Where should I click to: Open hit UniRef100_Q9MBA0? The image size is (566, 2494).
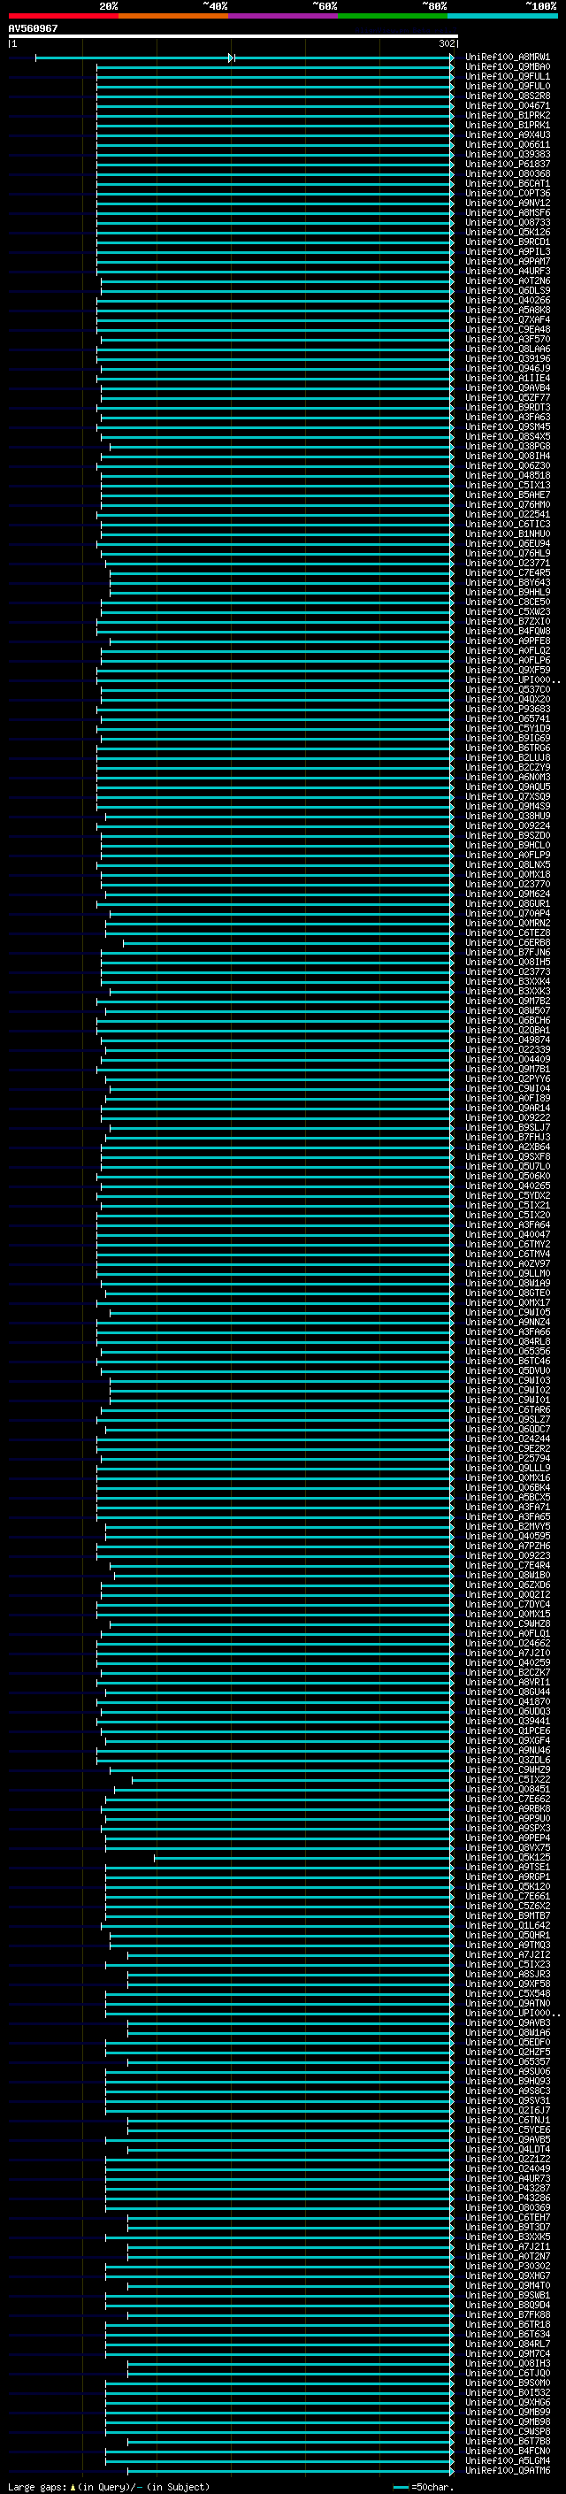[x=507, y=67]
